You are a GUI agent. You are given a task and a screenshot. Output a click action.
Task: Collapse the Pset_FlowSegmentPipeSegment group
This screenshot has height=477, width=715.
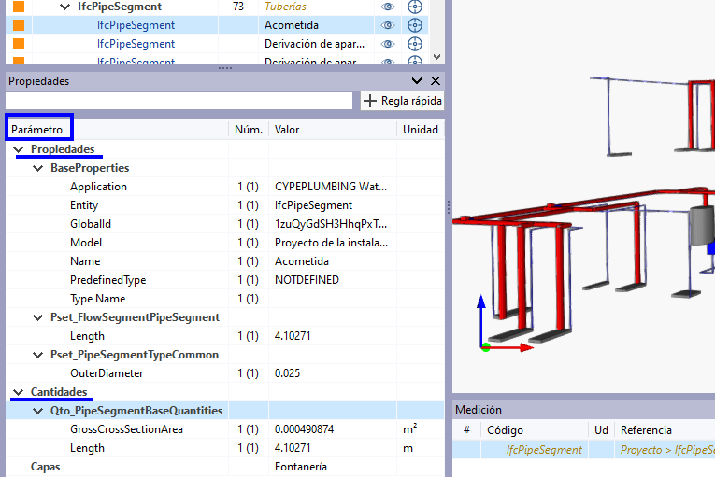37,317
